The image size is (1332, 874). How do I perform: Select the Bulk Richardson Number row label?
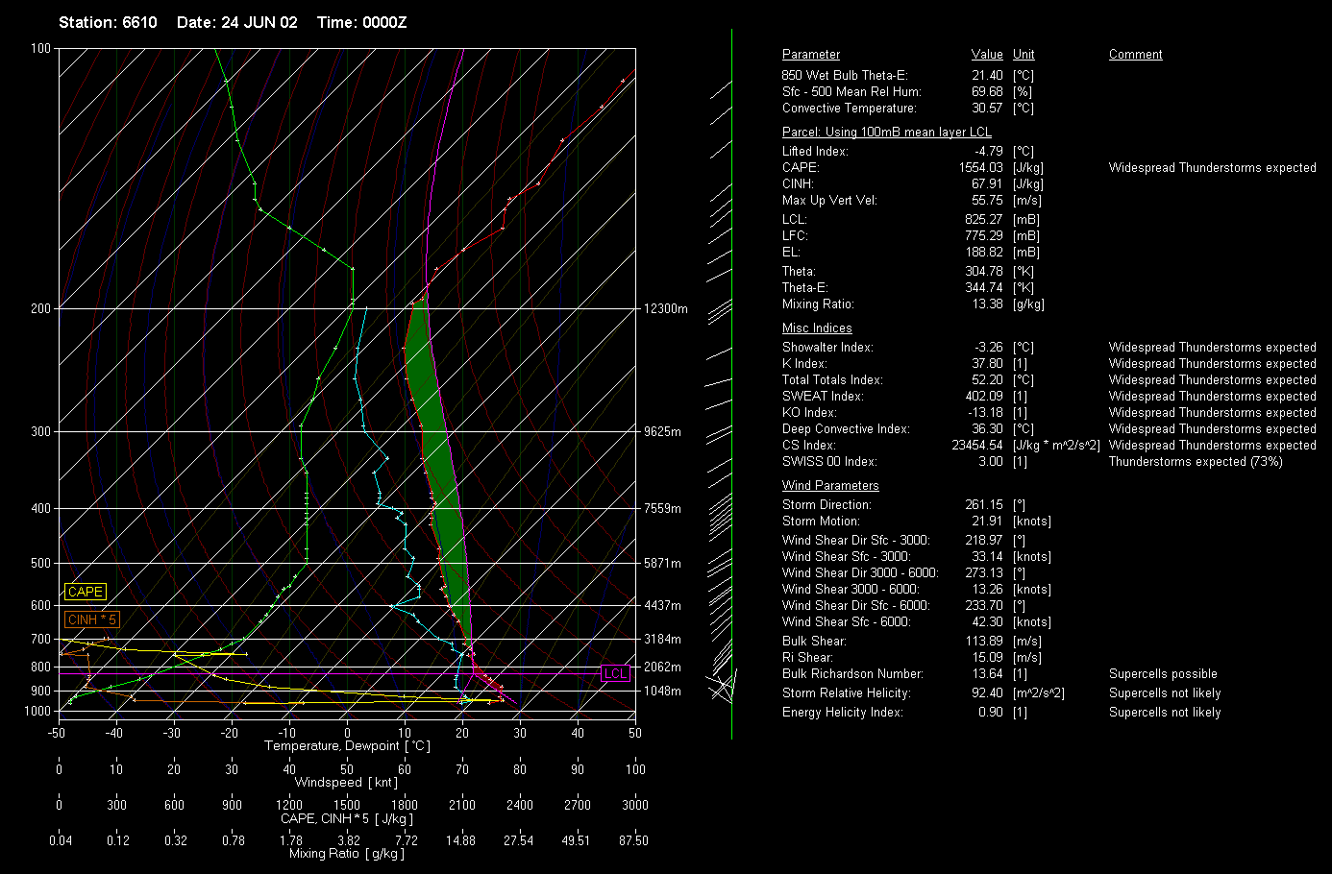point(852,674)
